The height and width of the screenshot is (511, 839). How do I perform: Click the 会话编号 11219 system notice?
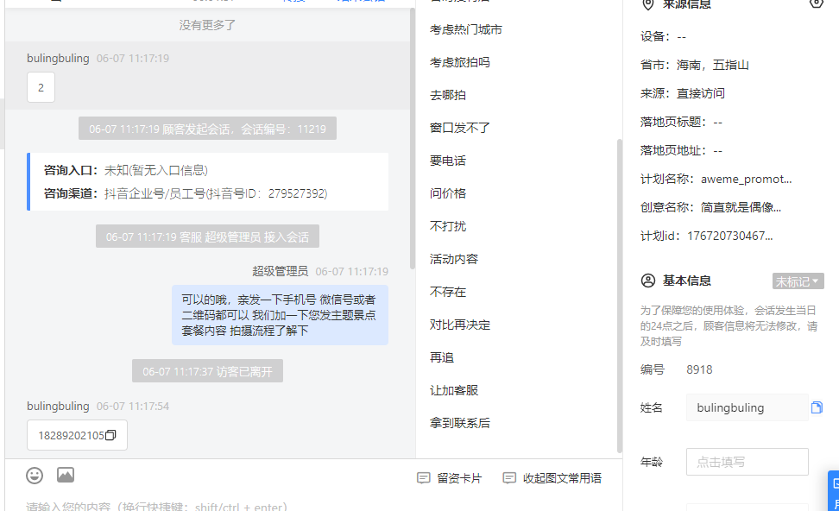coord(207,129)
